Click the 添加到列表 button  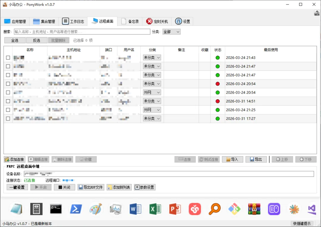(119, 187)
